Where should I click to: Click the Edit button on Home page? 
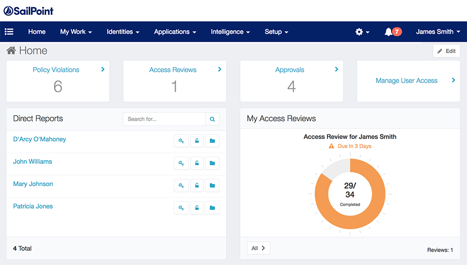[x=446, y=51]
